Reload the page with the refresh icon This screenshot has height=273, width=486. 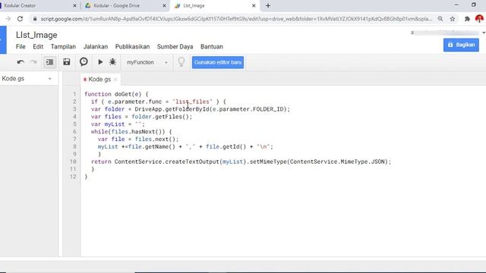[21, 19]
